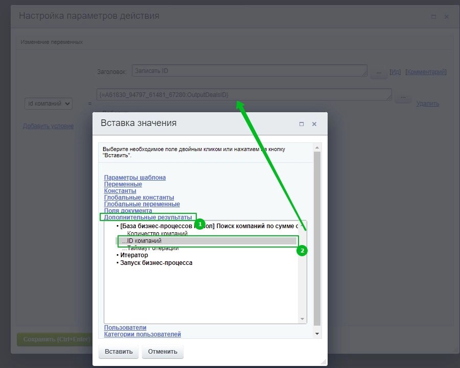Expand the Пользователи section
Image resolution: width=460 pixels, height=368 pixels.
(125, 328)
